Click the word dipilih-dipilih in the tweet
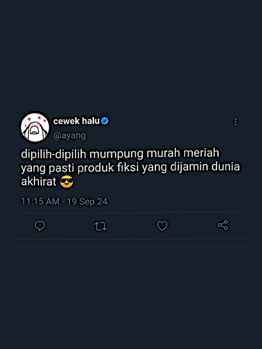This screenshot has width=262, height=349. click(53, 154)
